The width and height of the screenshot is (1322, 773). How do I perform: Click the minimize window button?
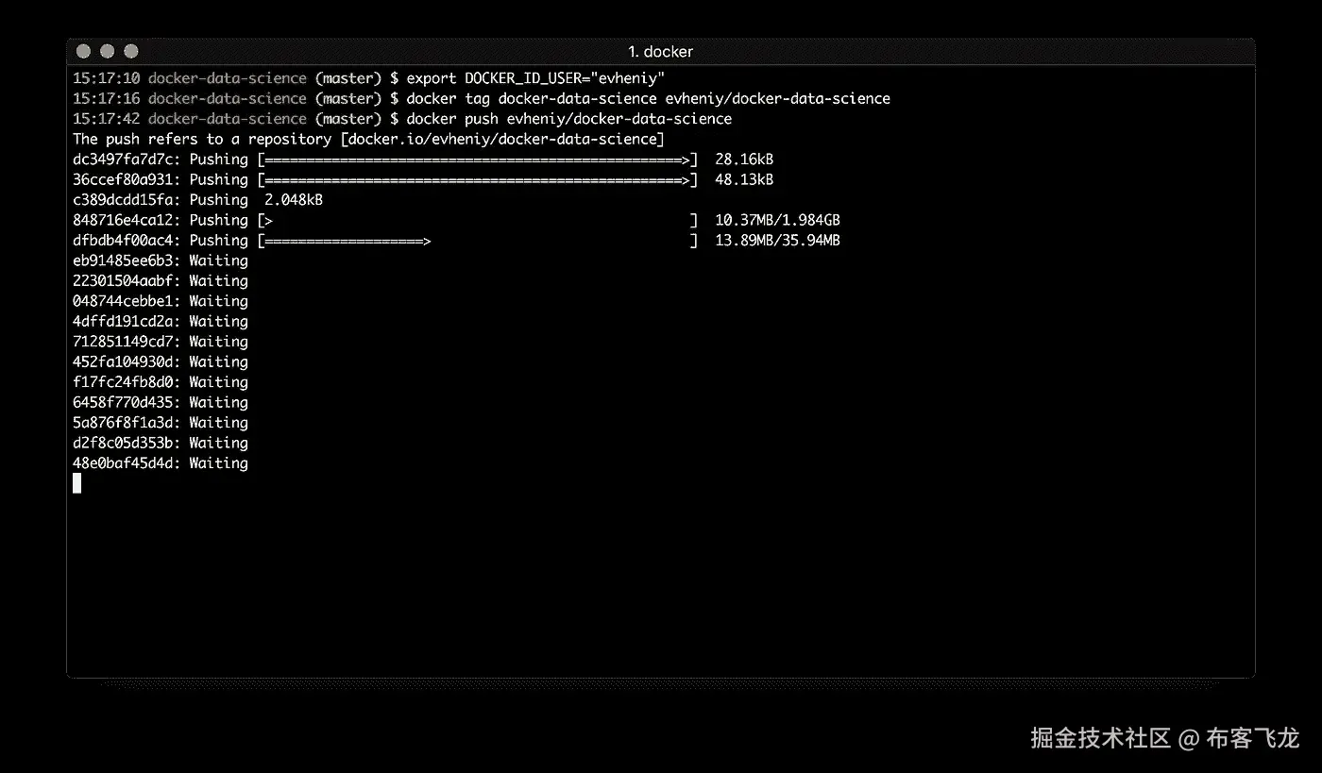(x=107, y=51)
